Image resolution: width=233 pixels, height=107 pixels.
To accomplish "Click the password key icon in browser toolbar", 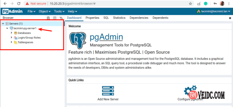I will click(x=215, y=4).
